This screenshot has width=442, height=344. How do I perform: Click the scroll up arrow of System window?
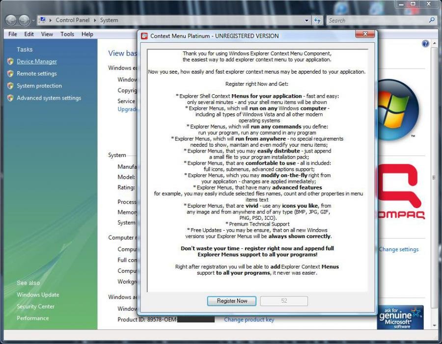point(435,43)
